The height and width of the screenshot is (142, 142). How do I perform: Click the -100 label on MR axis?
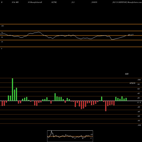pos(139,125)
